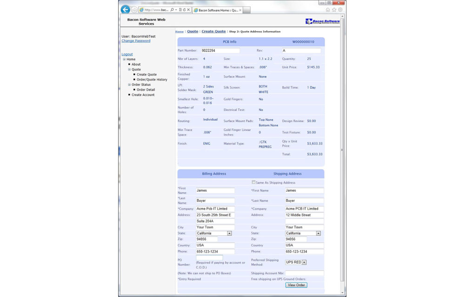
Task: Click billing Address field 23 South 25th Street
Action: pyautogui.click(x=215, y=215)
